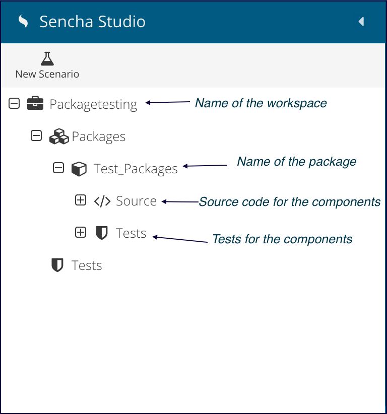
Task: Select the Test_Packages label
Action: point(136,169)
